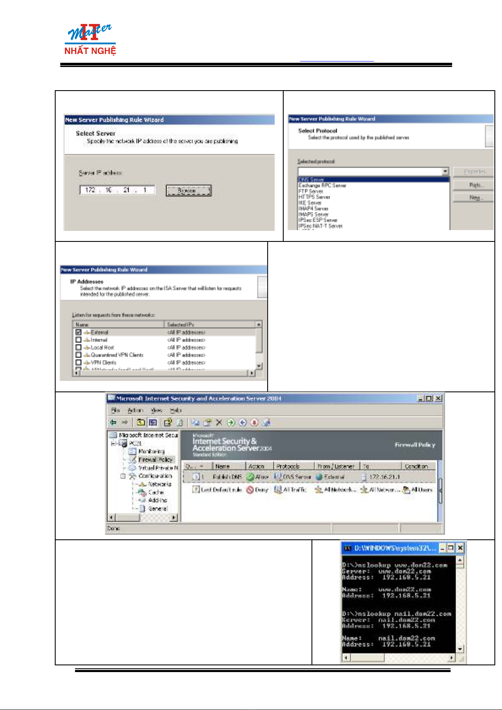
Task: Click the Browse button beside server IP
Action: pos(188,191)
